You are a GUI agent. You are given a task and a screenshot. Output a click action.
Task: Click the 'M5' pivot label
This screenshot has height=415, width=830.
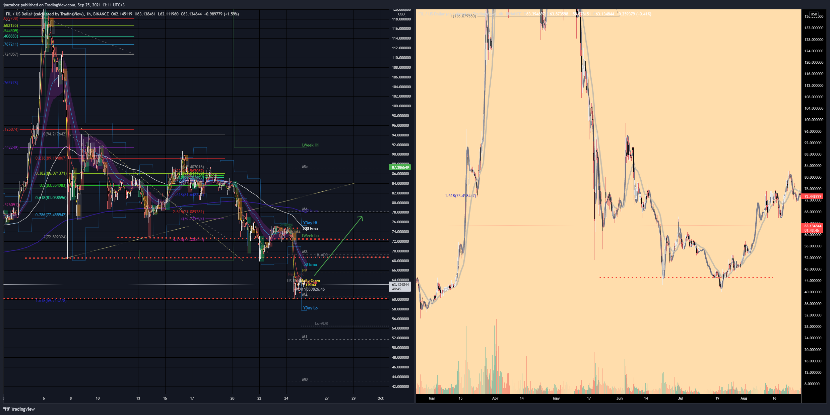305,167
